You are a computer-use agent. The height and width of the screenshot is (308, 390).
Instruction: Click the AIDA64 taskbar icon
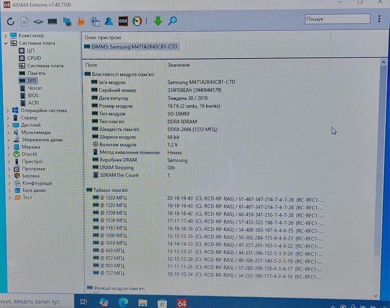[x=182, y=303]
